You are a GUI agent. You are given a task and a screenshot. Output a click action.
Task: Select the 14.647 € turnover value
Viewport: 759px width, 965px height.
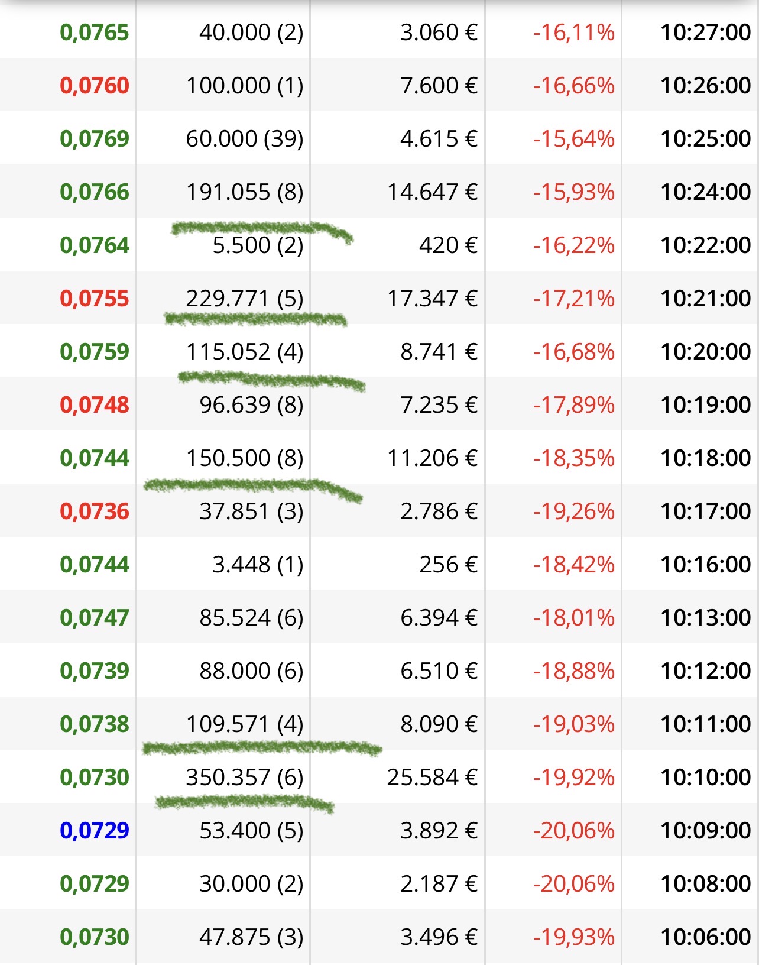[x=432, y=192]
